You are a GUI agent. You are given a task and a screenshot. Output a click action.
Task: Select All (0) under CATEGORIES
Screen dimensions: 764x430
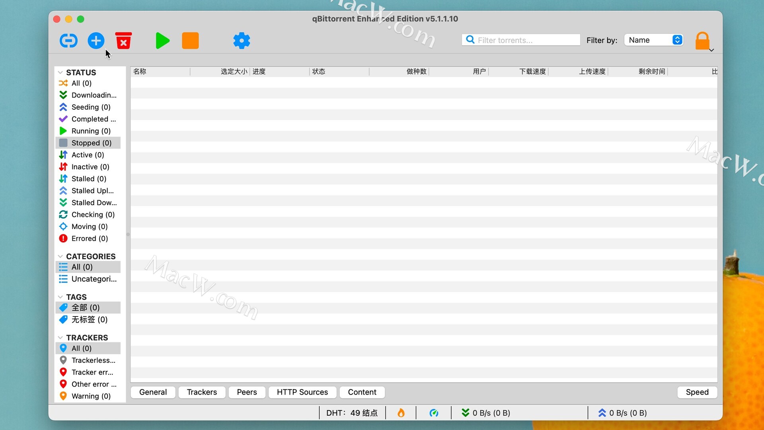tap(88, 267)
